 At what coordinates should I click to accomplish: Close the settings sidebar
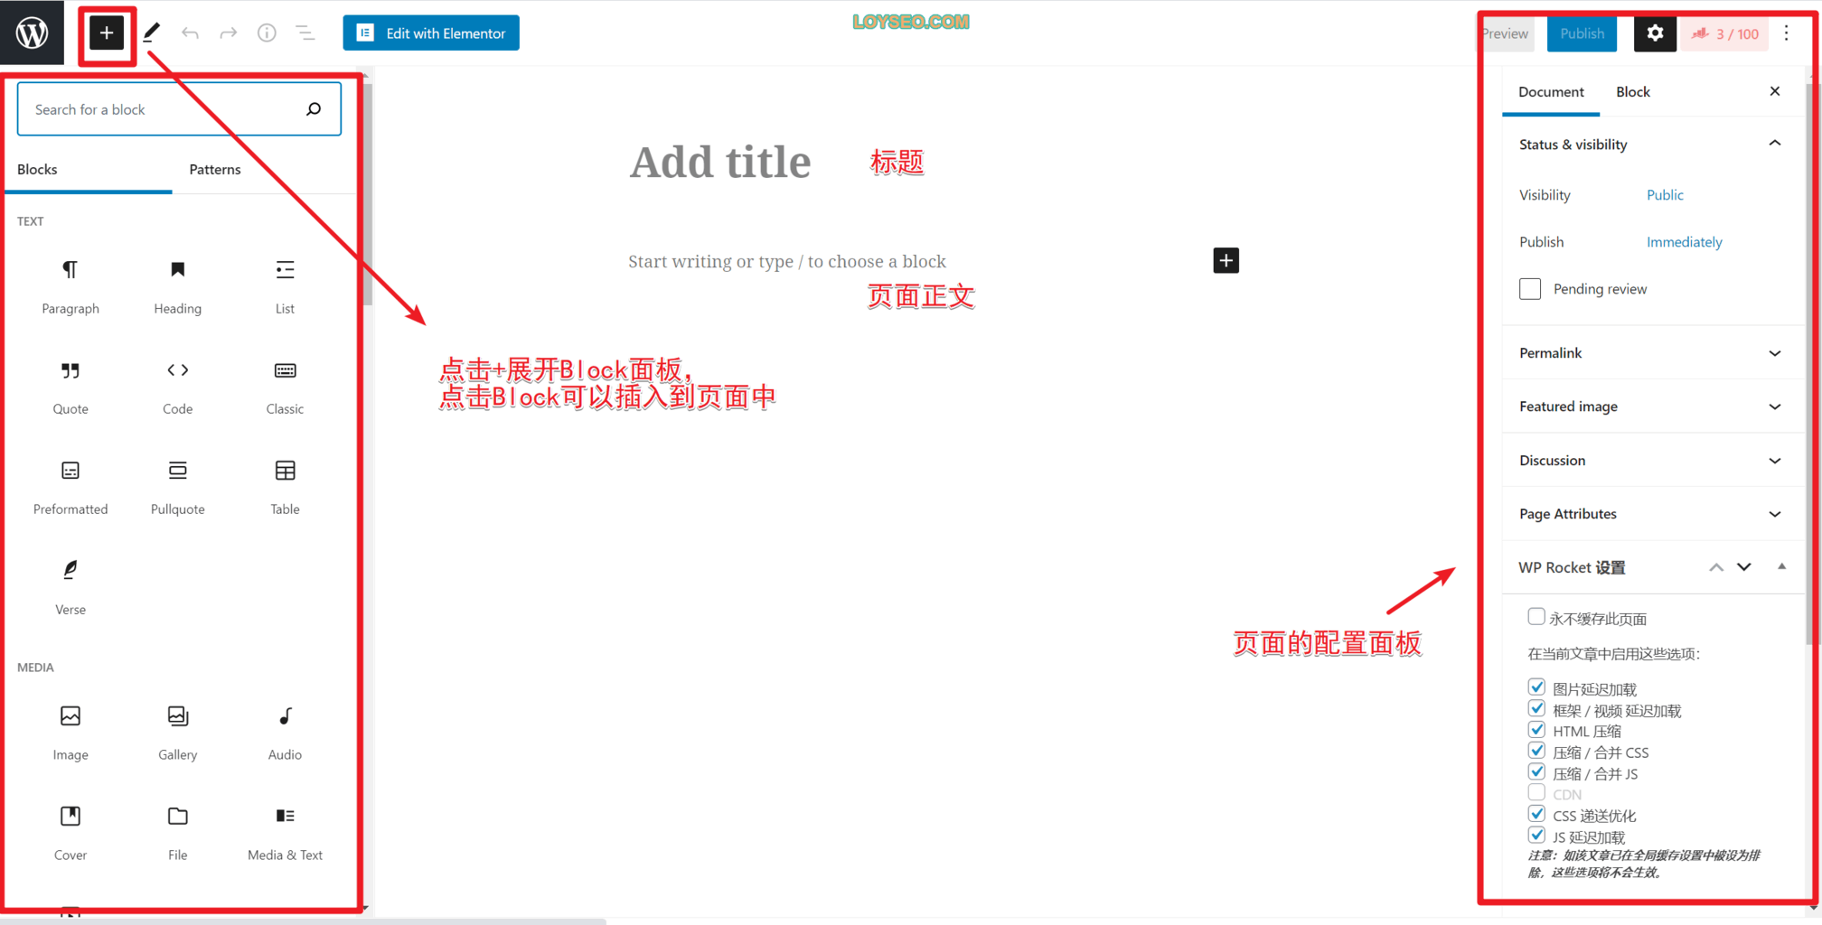pyautogui.click(x=1775, y=91)
